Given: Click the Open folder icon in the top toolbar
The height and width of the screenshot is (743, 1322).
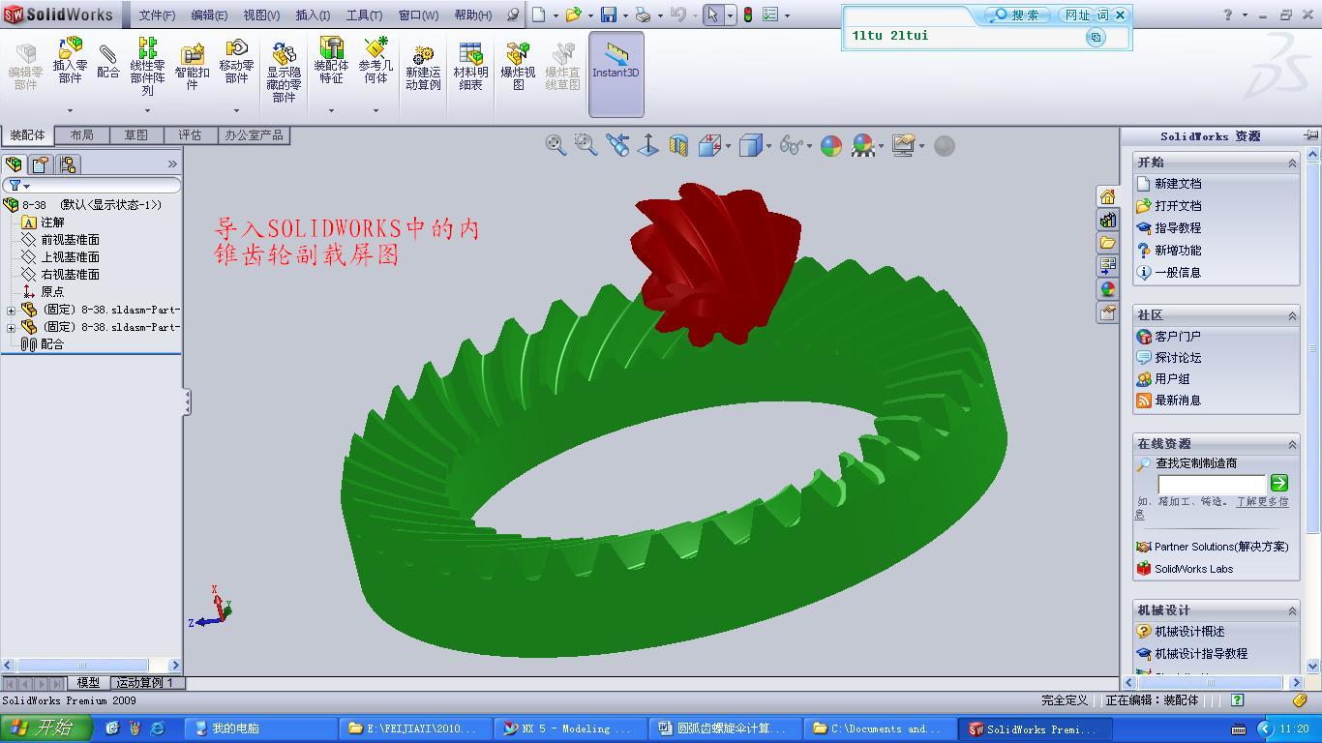Looking at the screenshot, I should tap(573, 15).
